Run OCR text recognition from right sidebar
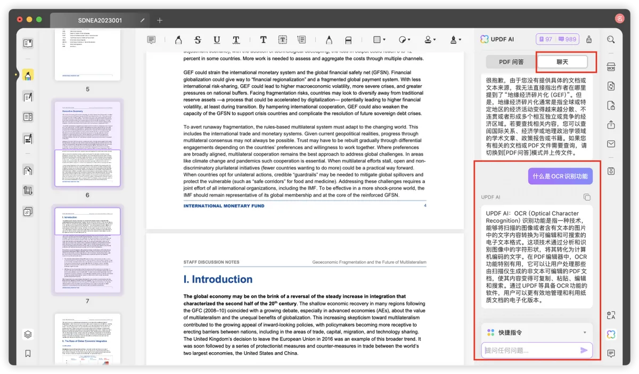Image resolution: width=639 pixels, height=374 pixels. (611, 67)
